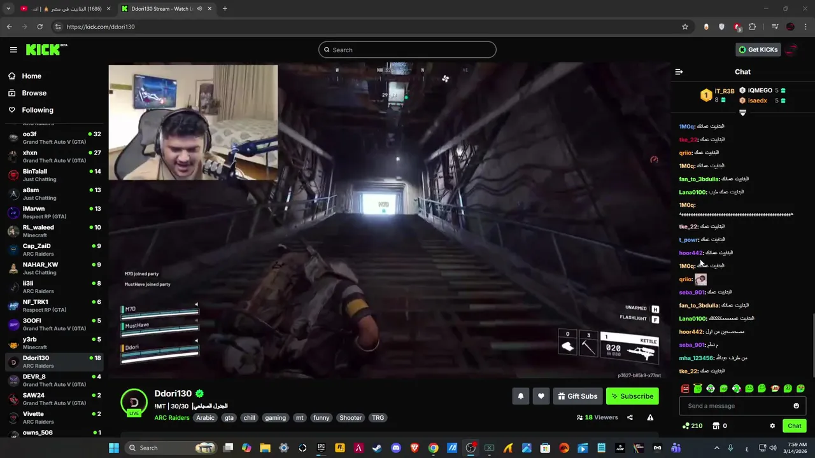Select the Shooter tag
The image size is (815, 458).
tap(350, 418)
